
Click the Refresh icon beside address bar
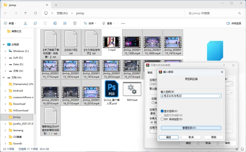point(35,13)
